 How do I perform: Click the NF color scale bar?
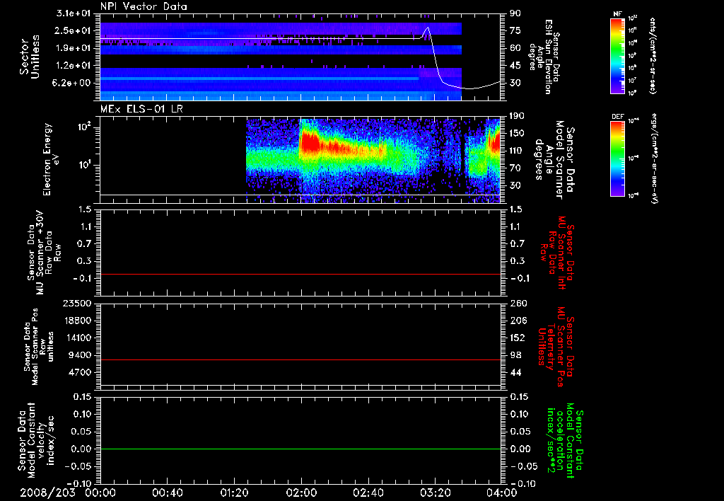(x=618, y=55)
